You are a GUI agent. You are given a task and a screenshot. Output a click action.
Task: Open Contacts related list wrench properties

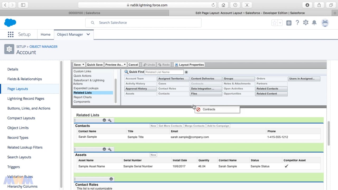[x=110, y=120]
